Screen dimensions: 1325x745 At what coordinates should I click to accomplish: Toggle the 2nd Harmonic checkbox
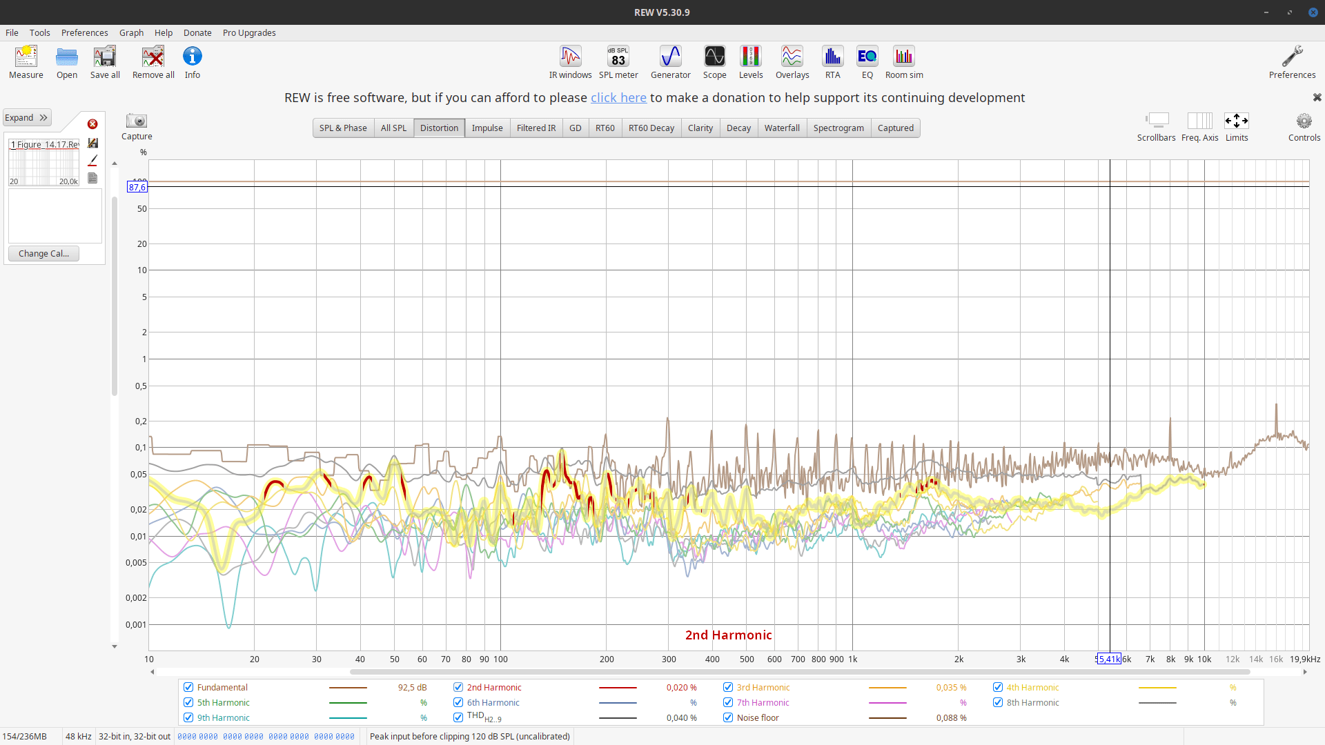point(458,687)
